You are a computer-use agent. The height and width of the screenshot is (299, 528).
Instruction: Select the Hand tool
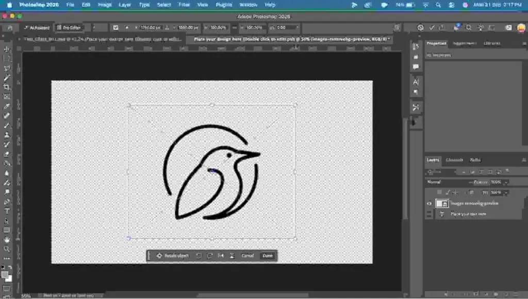(6, 239)
